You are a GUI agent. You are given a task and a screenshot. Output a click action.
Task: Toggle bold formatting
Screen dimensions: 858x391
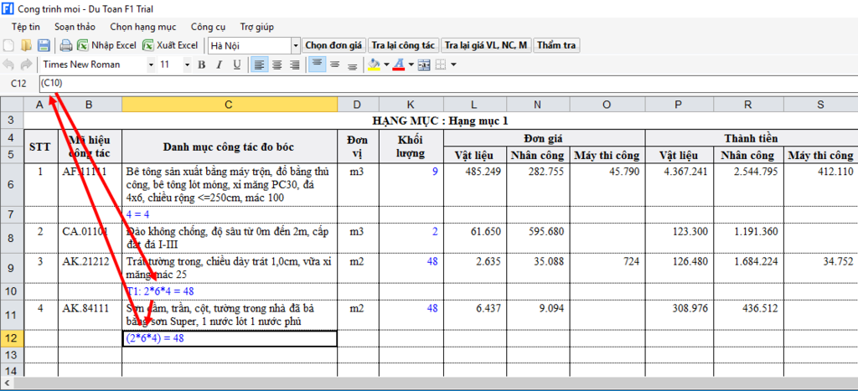201,65
